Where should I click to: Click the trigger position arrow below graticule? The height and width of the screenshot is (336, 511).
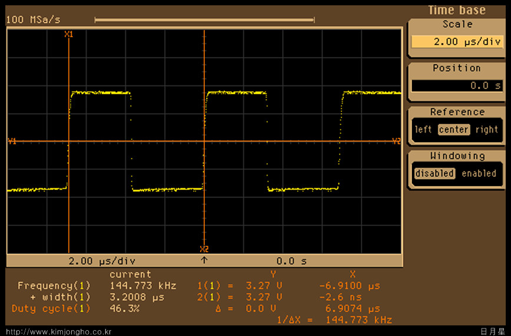tap(204, 260)
